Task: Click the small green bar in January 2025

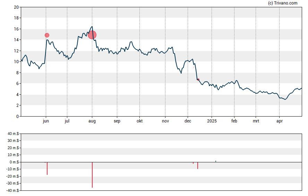Action: pyautogui.click(x=216, y=161)
